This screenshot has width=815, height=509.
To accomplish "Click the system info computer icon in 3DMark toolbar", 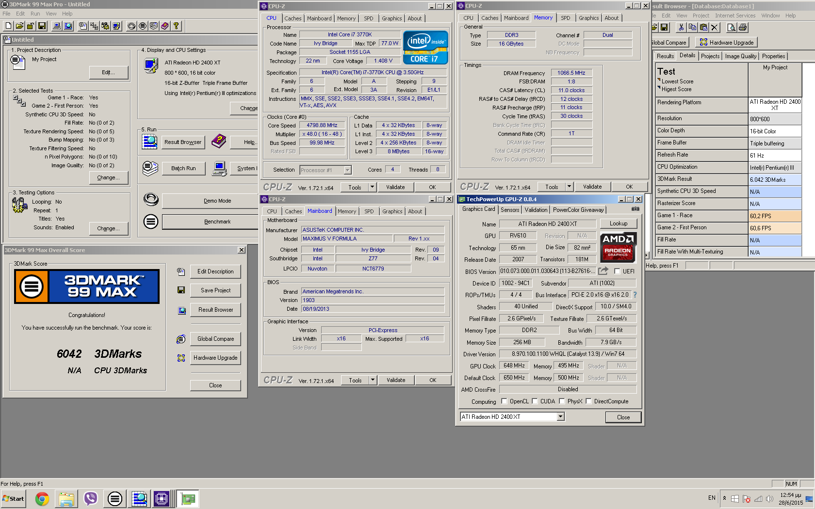I will click(x=57, y=26).
